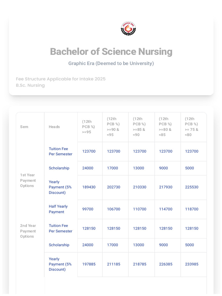Select the 118700 half yearly value
222x296 pixels.
(x=192, y=209)
